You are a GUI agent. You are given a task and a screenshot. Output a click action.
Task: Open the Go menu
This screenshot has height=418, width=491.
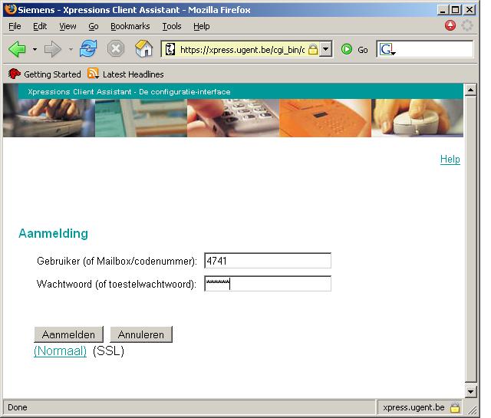tap(94, 26)
